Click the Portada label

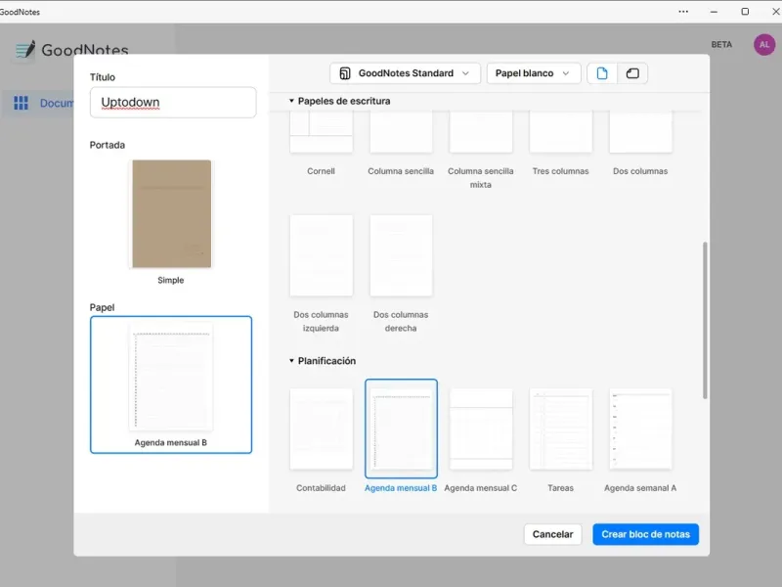point(108,145)
